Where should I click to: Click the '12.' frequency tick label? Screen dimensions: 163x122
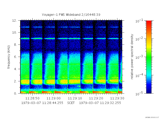pos(15,21)
